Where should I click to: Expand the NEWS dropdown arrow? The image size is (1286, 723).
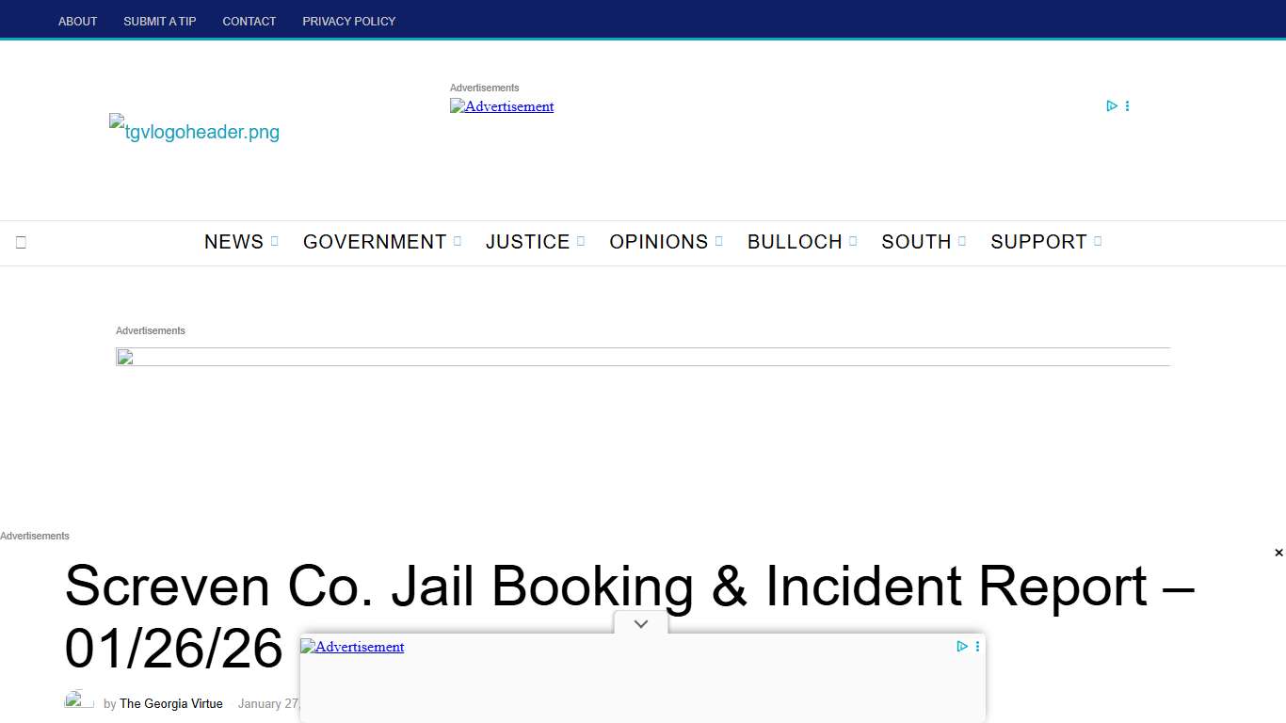coord(274,241)
